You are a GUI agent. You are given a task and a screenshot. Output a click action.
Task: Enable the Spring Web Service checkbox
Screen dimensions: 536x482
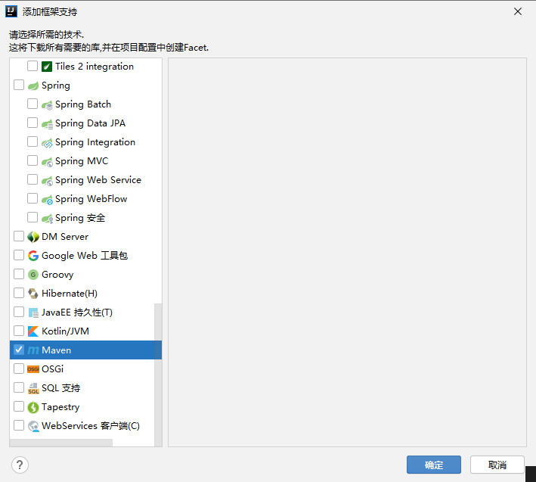point(33,179)
